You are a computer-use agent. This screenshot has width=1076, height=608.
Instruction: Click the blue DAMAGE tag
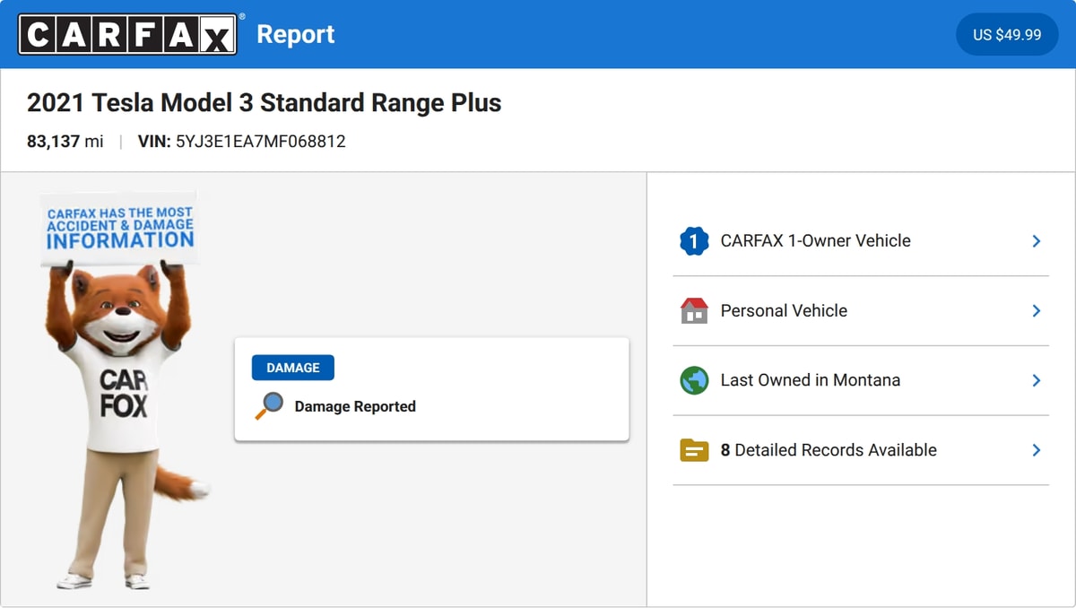pyautogui.click(x=293, y=368)
